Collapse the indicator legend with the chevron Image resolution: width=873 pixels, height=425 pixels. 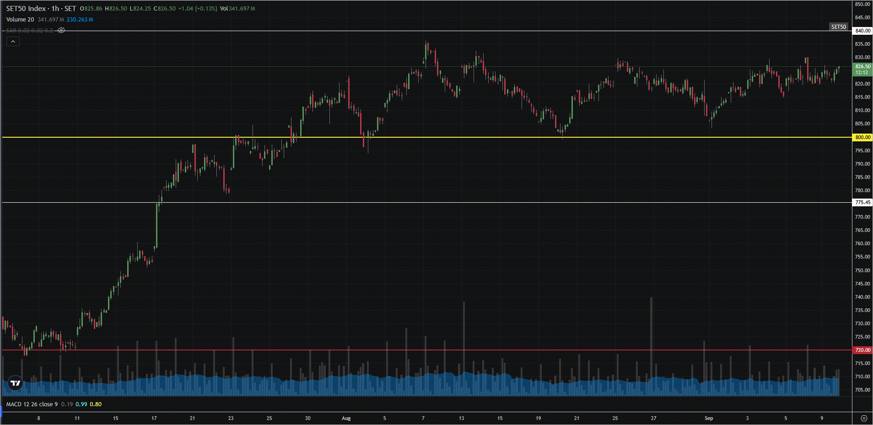13,42
